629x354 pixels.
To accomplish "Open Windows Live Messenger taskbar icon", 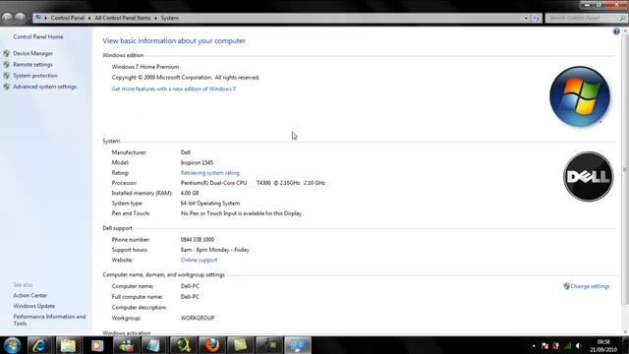I will (126, 345).
